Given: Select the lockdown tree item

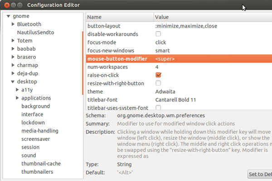Looking at the screenshot, I should tap(33, 123).
